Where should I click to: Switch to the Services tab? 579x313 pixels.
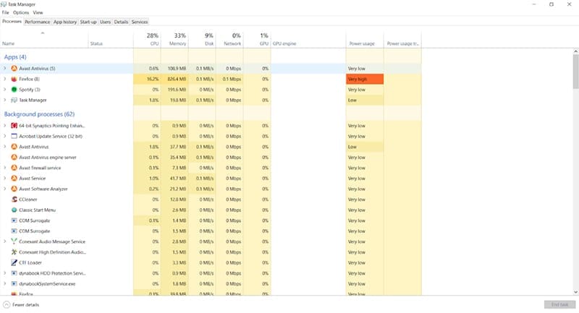(140, 22)
